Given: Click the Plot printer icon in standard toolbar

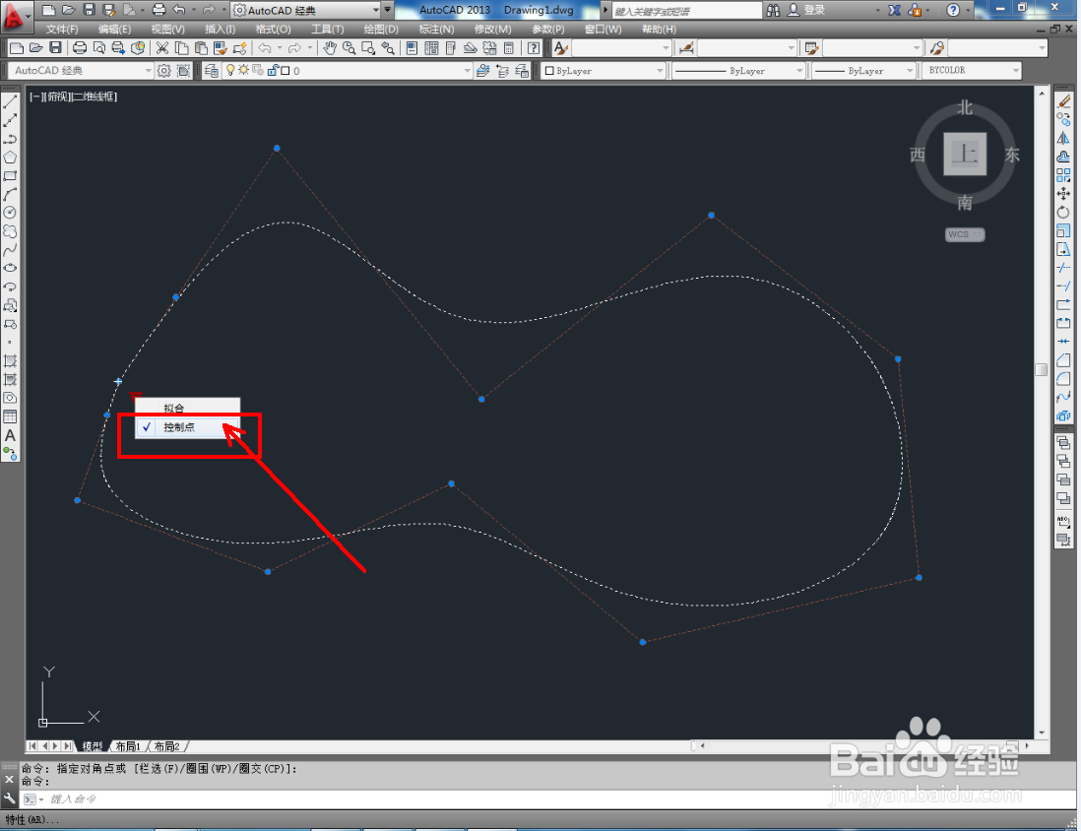Looking at the screenshot, I should [x=80, y=48].
